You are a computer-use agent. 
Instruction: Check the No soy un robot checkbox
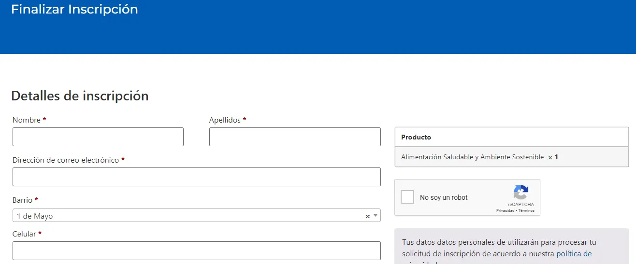click(407, 197)
